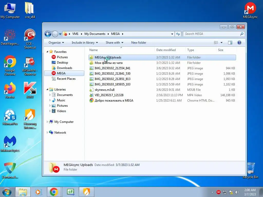Click the Explorer Forward arrow button
263x197 pixels.
(x=55, y=34)
